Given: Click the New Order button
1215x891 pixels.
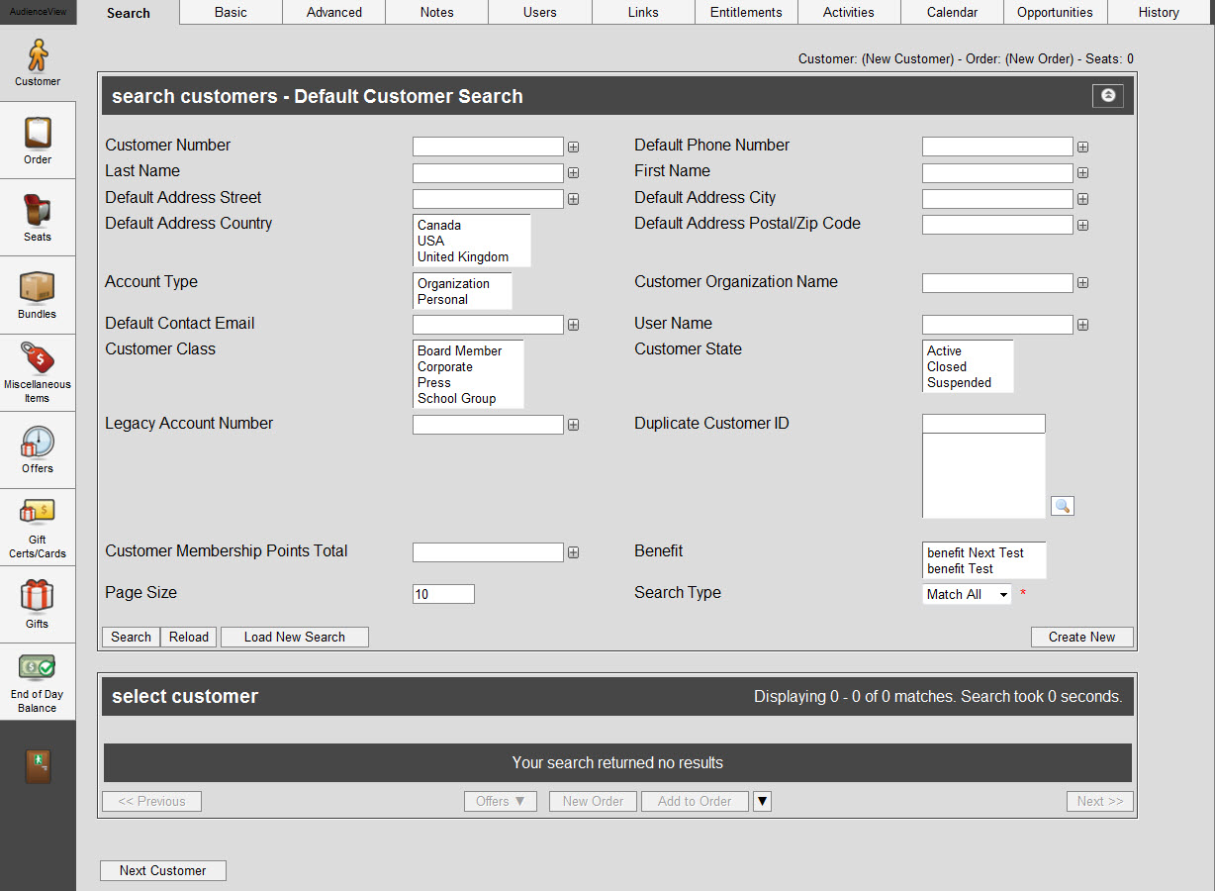Looking at the screenshot, I should (594, 801).
